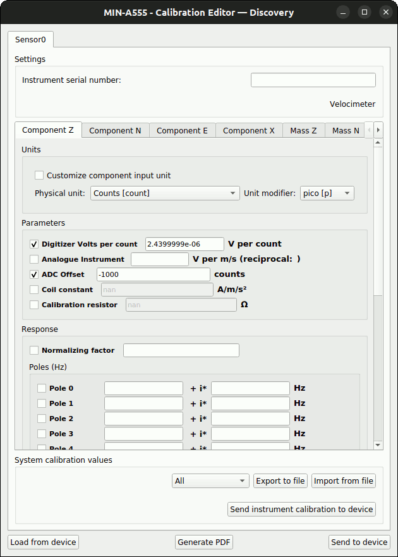Uncheck the ADC Offset option

[x=34, y=274]
